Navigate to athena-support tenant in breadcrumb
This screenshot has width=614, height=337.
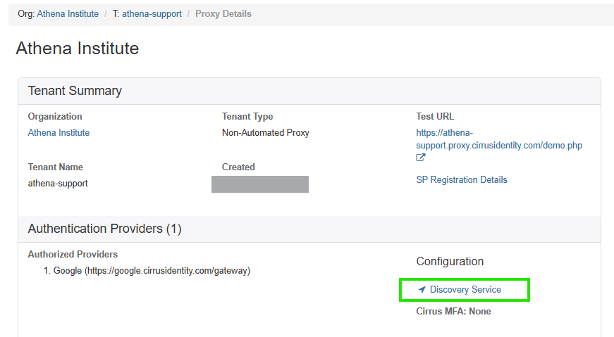pyautogui.click(x=152, y=14)
